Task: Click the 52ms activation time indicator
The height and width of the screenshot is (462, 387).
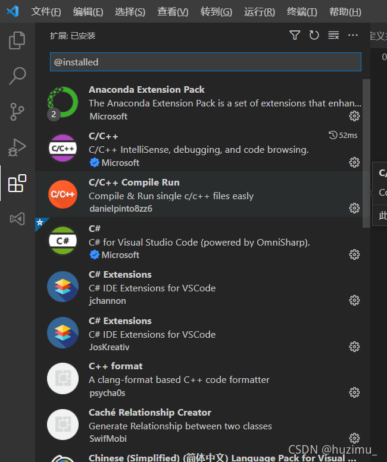Action: coord(343,135)
